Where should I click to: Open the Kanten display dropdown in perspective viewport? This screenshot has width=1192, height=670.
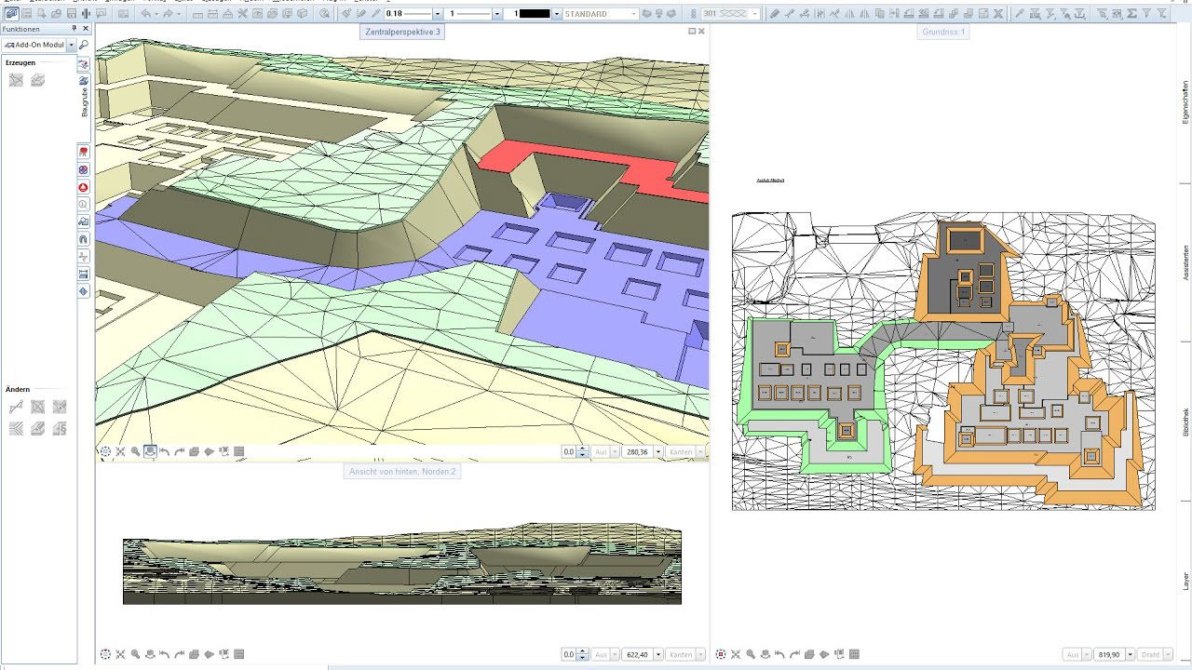point(702,451)
